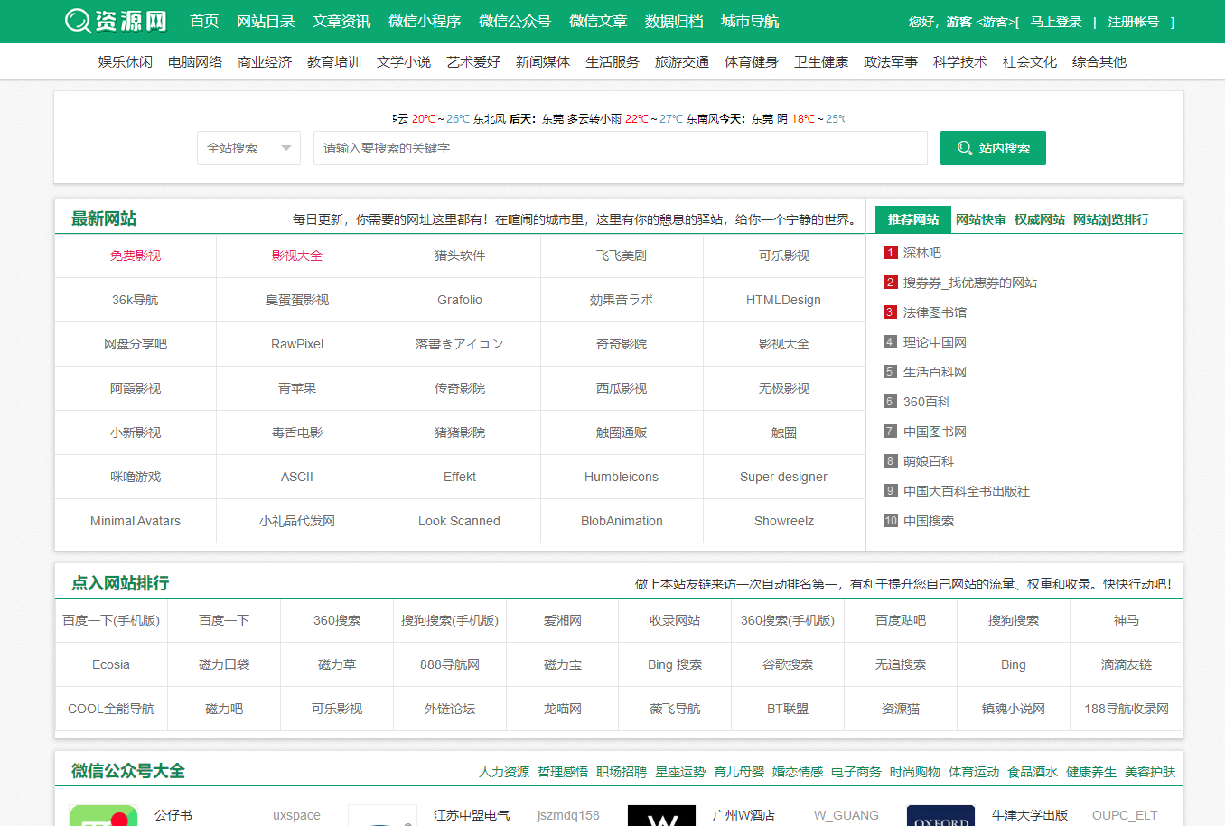Viewport: 1225px width, 826px height.
Task: Open the 广州W酒店 logo thumbnail
Action: [x=661, y=816]
